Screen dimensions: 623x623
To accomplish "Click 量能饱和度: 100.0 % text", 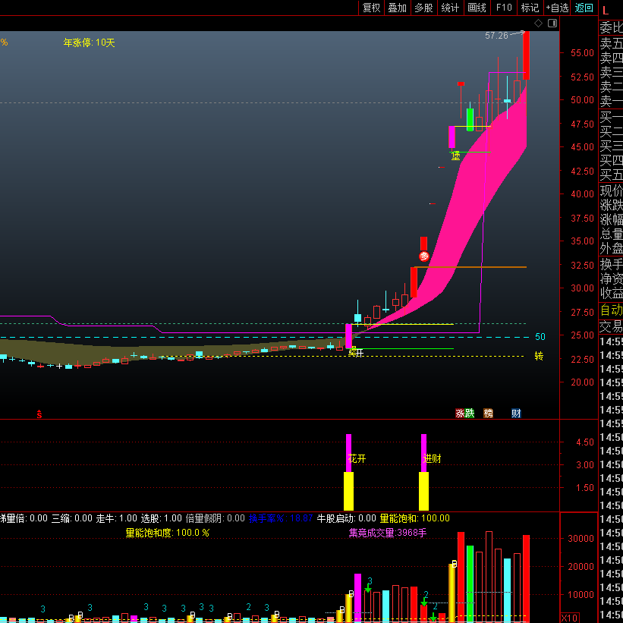I will (167, 533).
